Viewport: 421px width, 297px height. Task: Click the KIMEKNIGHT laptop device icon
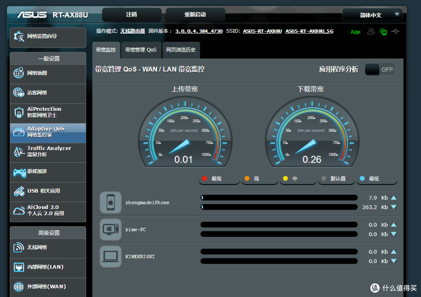click(x=111, y=256)
